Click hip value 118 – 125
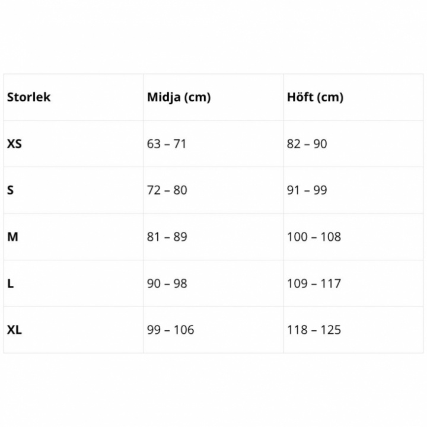 click(x=314, y=330)
